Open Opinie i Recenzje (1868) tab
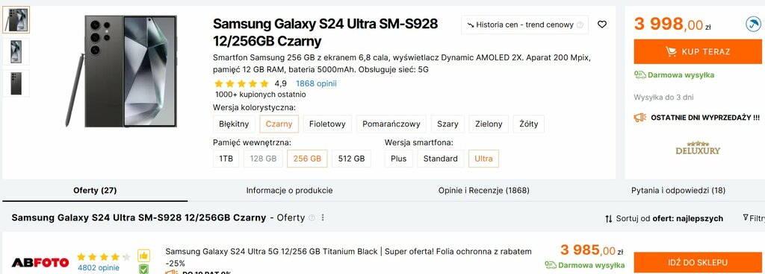 [x=483, y=191]
